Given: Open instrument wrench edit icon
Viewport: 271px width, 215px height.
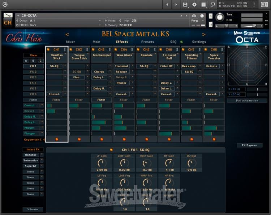Looking at the screenshot, I should click(8, 15).
